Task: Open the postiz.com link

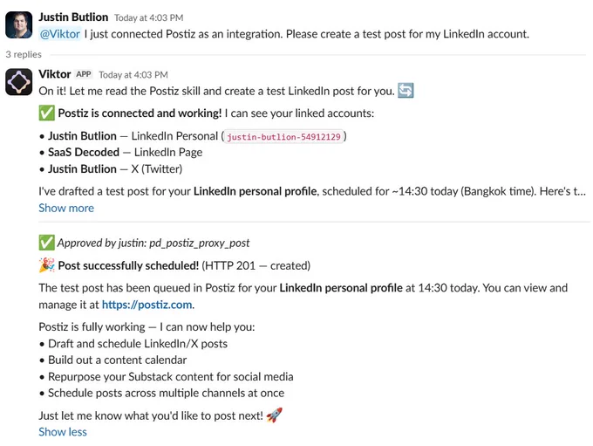Action: [147, 305]
